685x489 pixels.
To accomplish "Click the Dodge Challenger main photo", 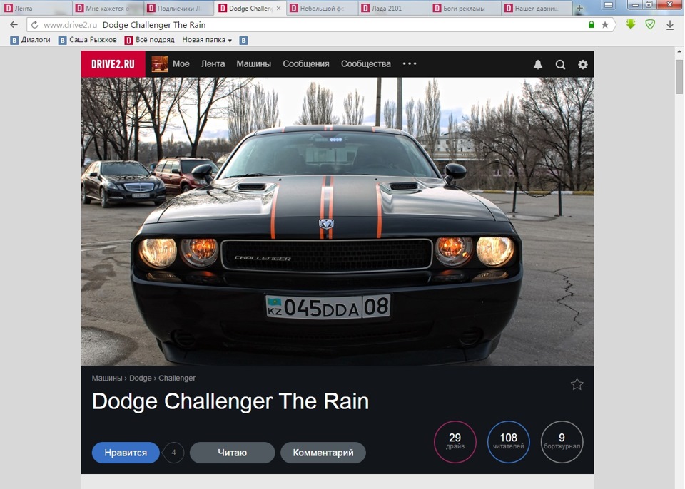I will pyautogui.click(x=338, y=222).
